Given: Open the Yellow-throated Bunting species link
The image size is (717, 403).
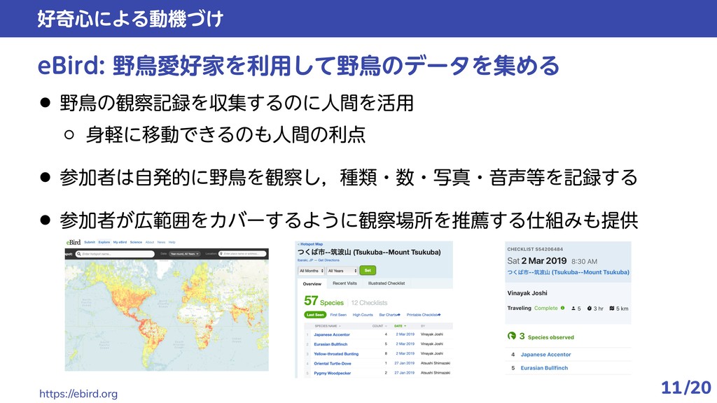Looking at the screenshot, I should point(336,353).
